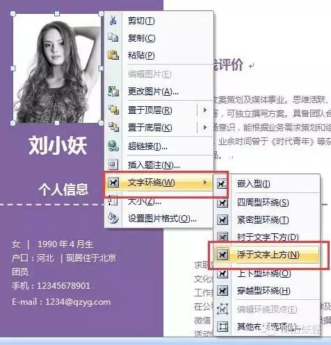Screen dimensions: 331x345
Task: Select 浮于文字上方 wrap option
Action: coord(267,255)
